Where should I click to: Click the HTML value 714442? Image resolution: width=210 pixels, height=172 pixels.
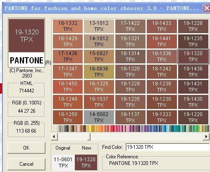tap(26, 91)
